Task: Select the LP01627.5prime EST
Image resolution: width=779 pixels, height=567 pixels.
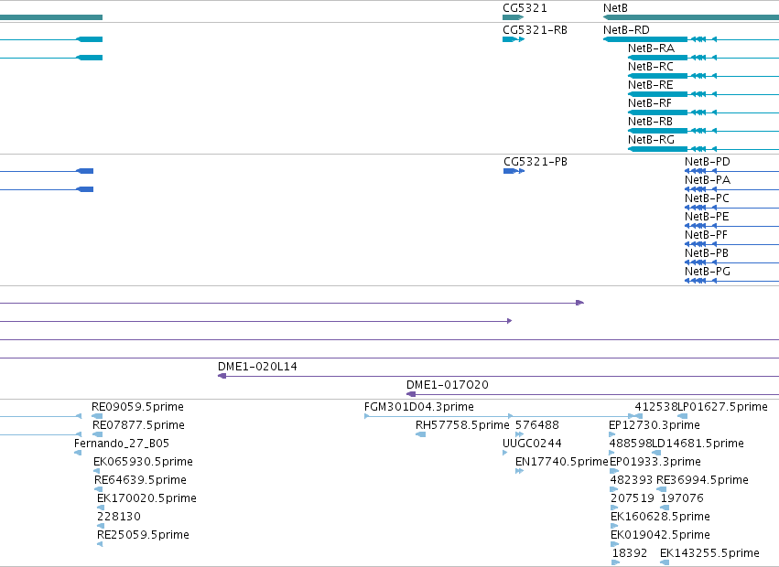Action: 683,416
